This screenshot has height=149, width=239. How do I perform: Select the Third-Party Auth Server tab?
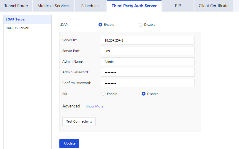(x=134, y=6)
